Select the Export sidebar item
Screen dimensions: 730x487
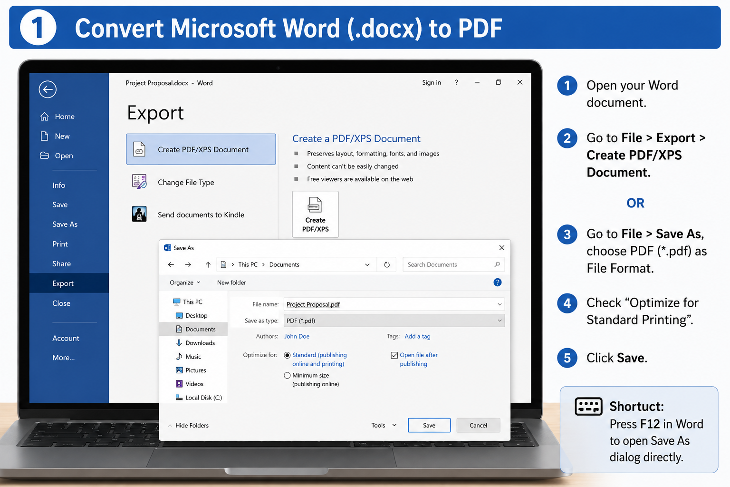[69, 283]
